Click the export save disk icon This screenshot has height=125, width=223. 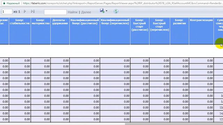coord(102,11)
